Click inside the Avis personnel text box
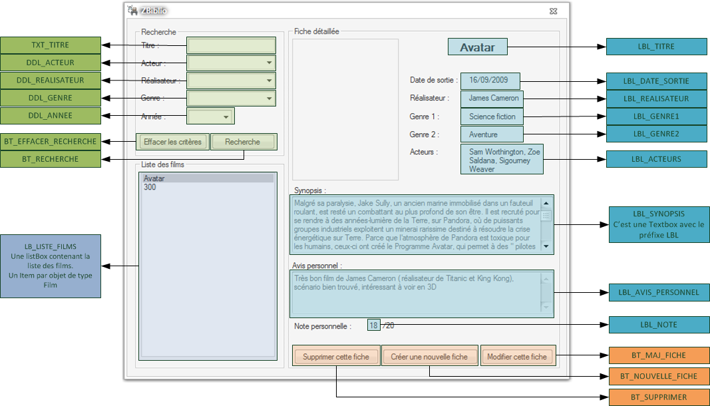 pos(415,293)
